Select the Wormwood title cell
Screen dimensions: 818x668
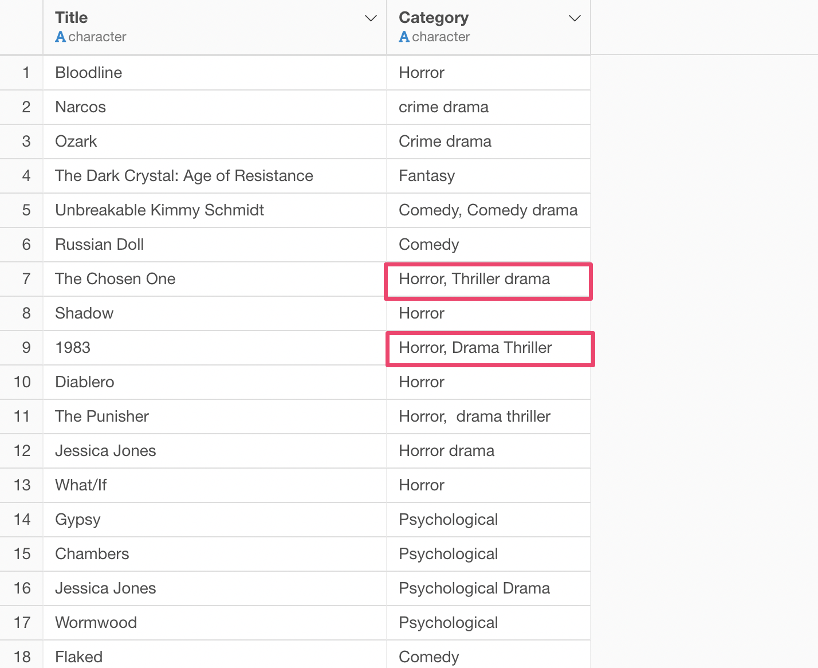pos(215,623)
